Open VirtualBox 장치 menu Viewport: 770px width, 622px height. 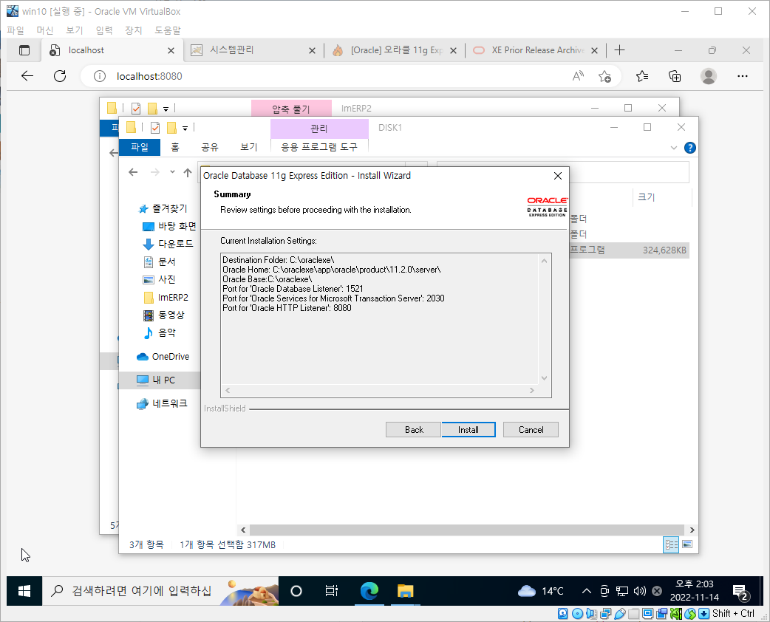pos(133,30)
